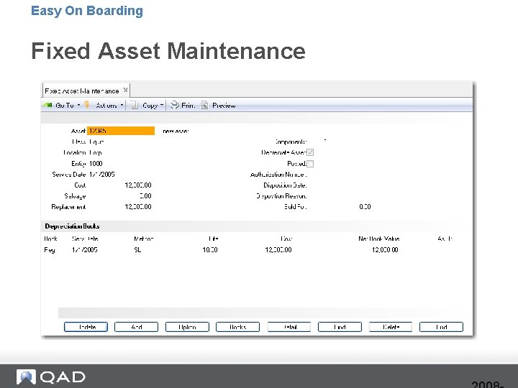This screenshot has width=518, height=388.
Task: Click the Preview document icon
Action: point(204,105)
